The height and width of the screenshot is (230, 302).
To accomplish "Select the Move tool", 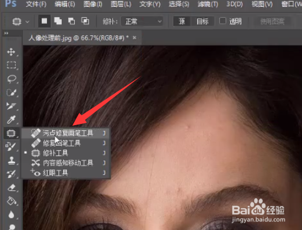I will click(x=11, y=52).
